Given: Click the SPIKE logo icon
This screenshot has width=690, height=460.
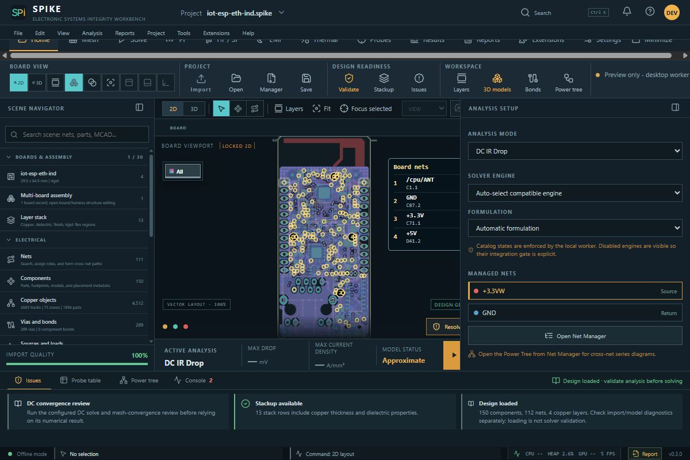Looking at the screenshot, I should 18,12.
